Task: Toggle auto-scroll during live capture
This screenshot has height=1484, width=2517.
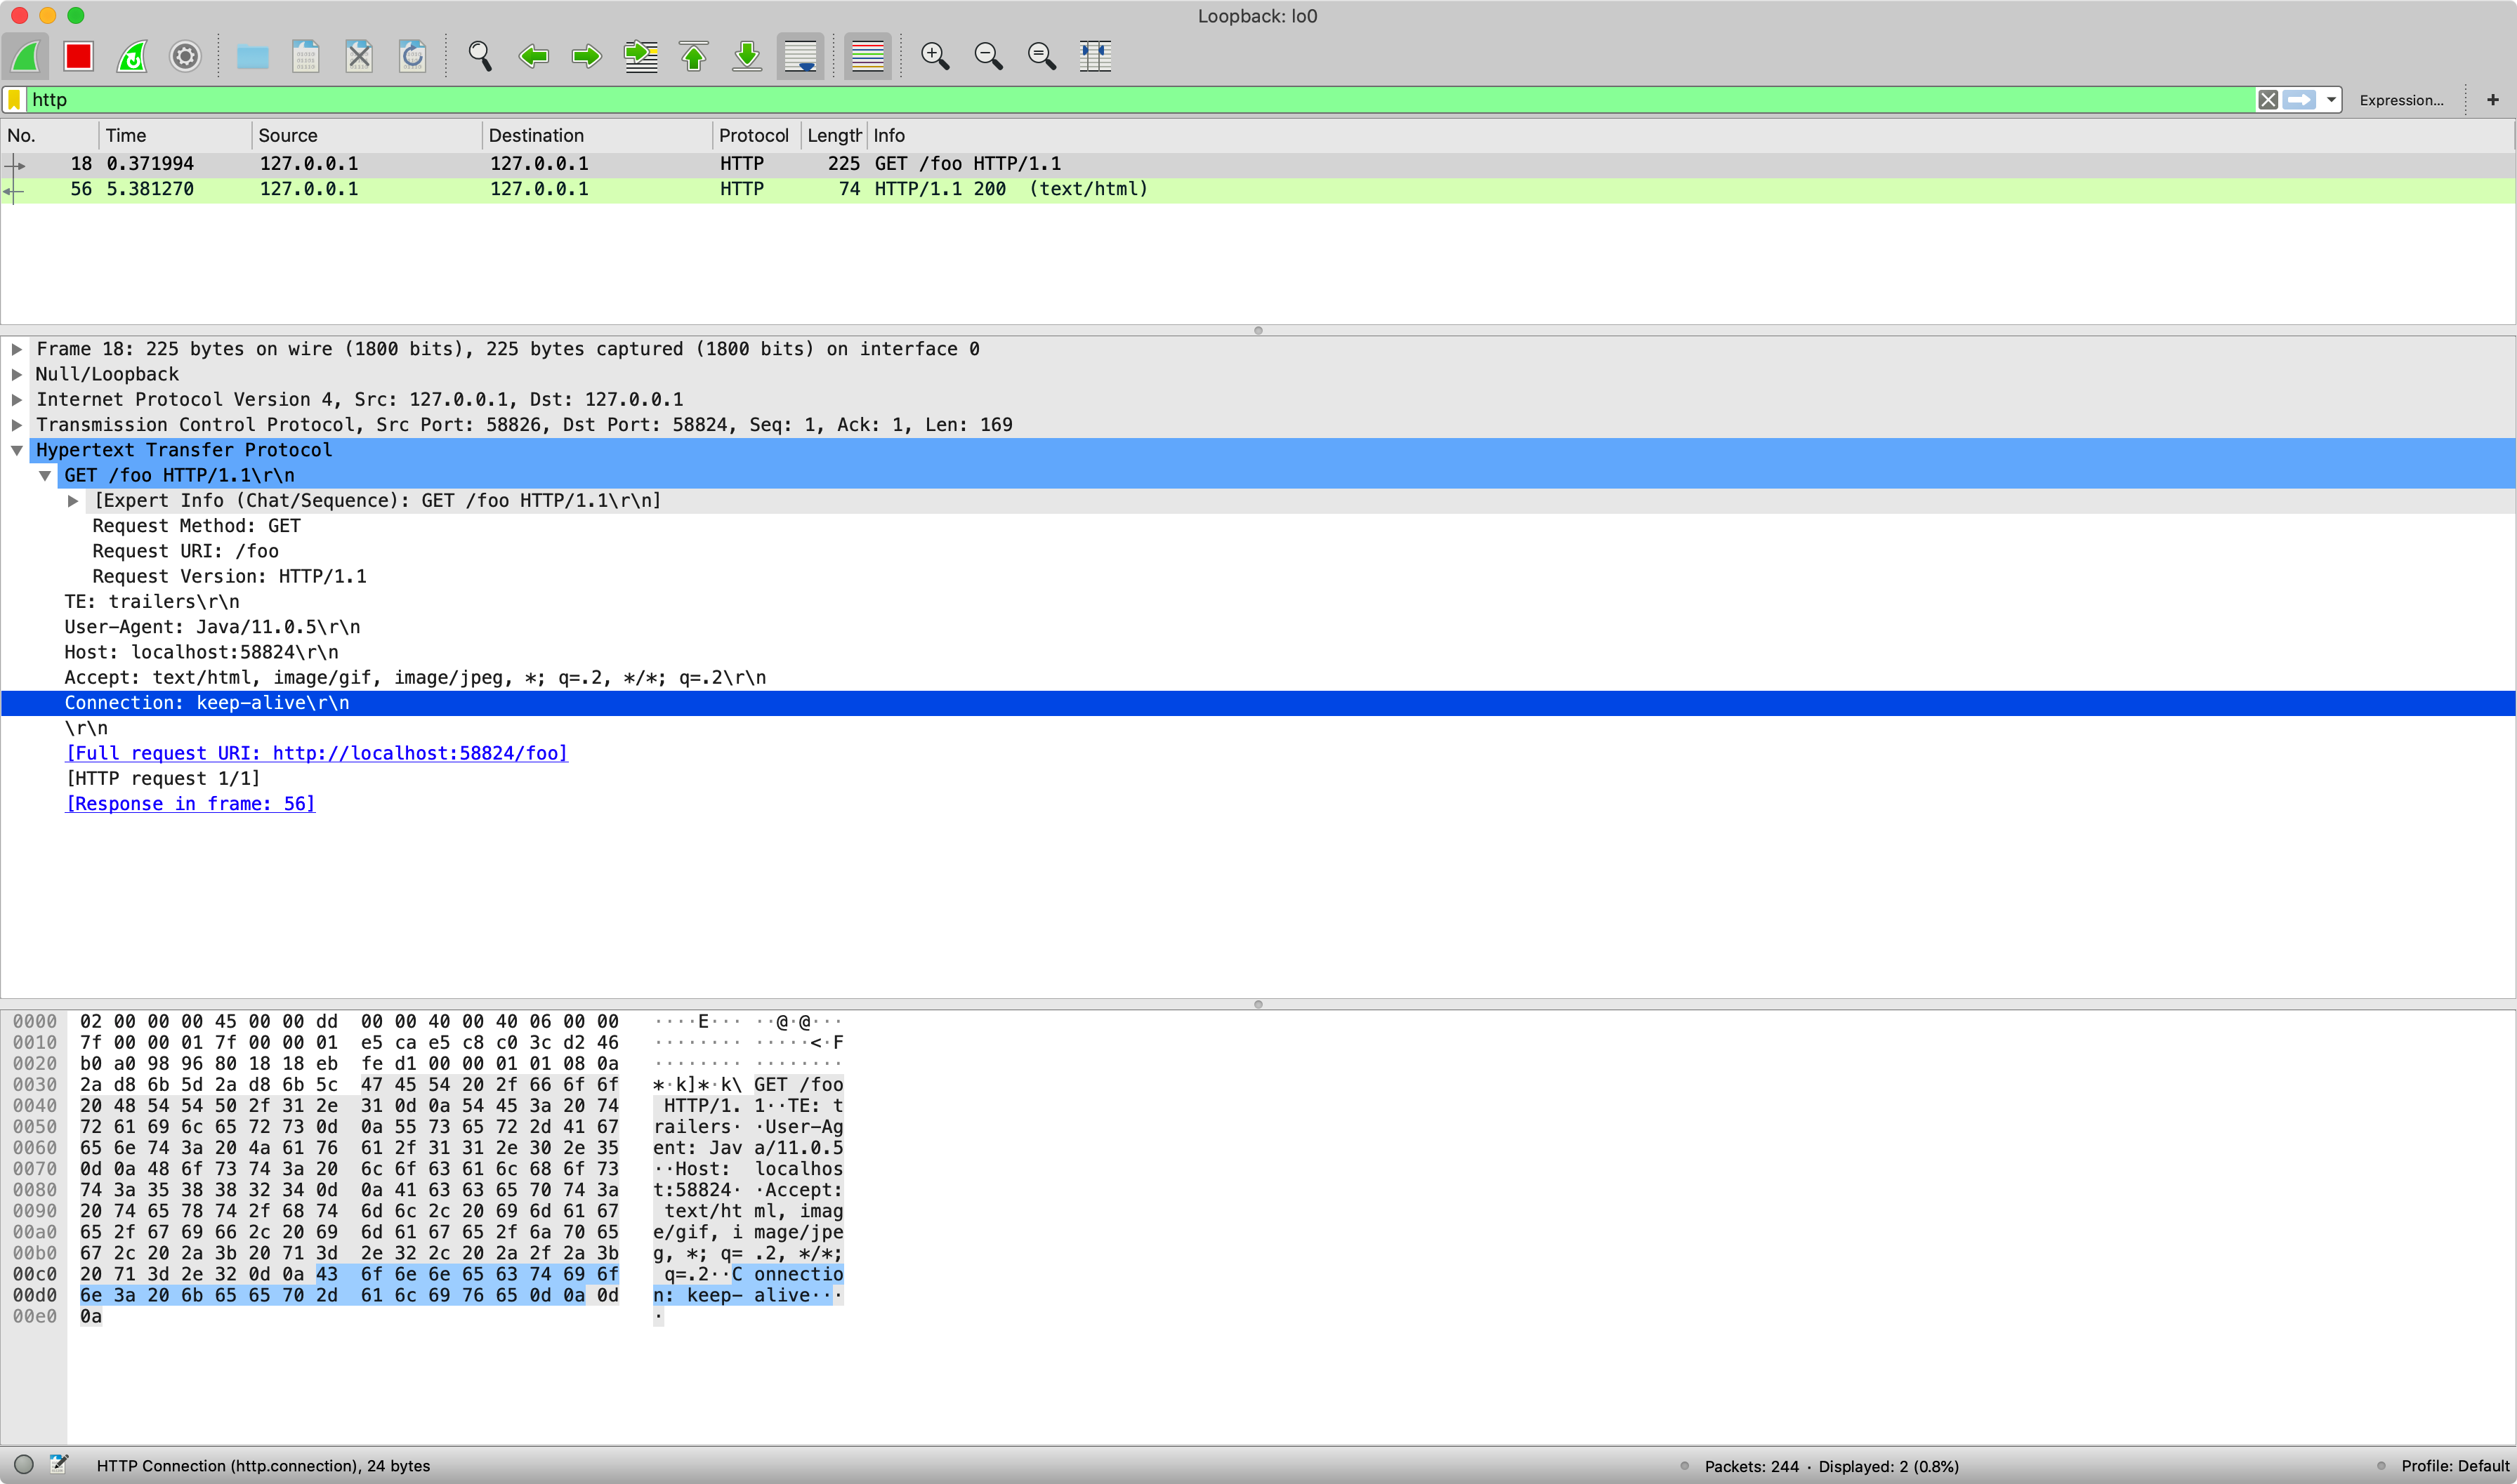Action: pyautogui.click(x=801, y=56)
